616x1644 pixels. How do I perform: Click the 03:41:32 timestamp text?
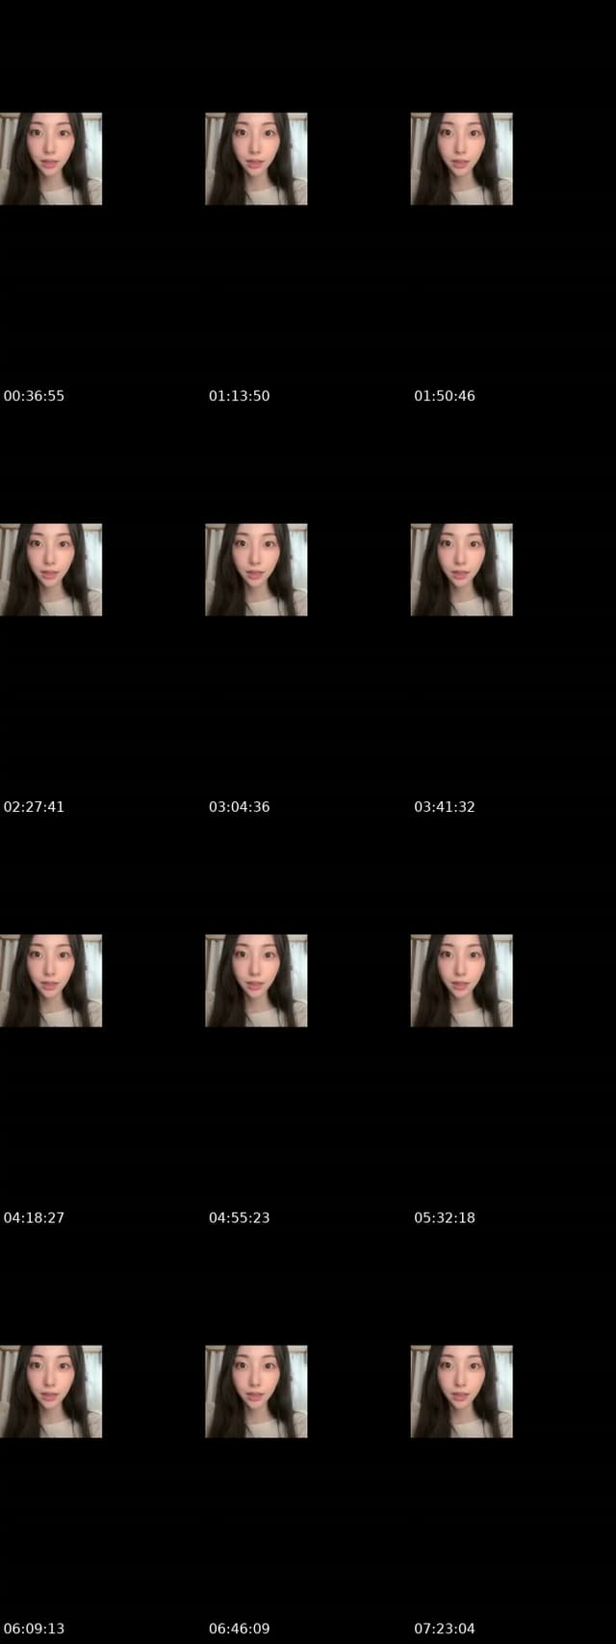pos(445,807)
